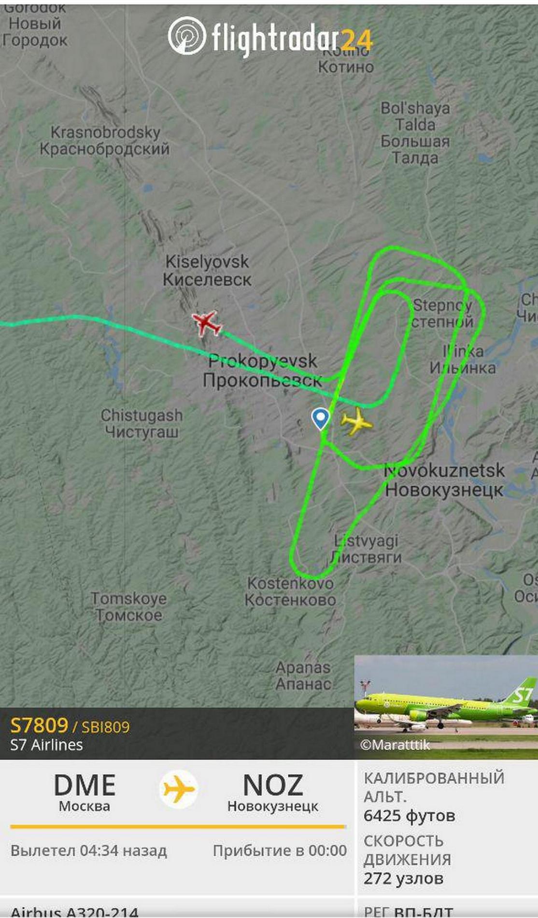Tap the blue location pin marker
This screenshot has height=918, width=538.
click(x=320, y=418)
